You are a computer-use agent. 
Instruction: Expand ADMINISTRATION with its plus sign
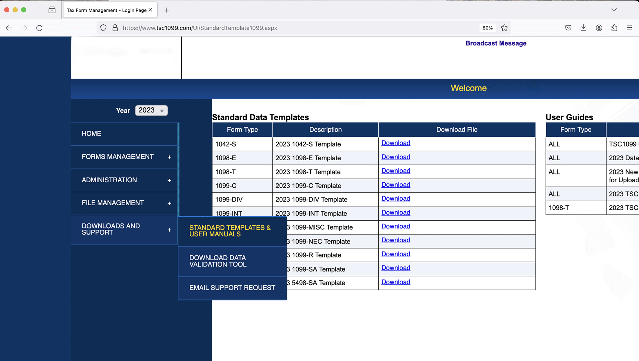(x=169, y=180)
